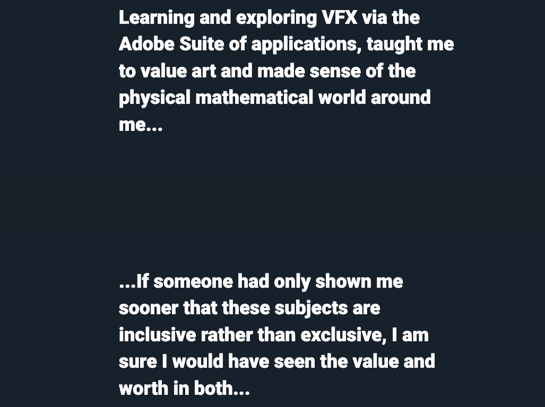The height and width of the screenshot is (407, 545).
Task: Select the word "physical" in the first paragraph
Action: coord(154,98)
